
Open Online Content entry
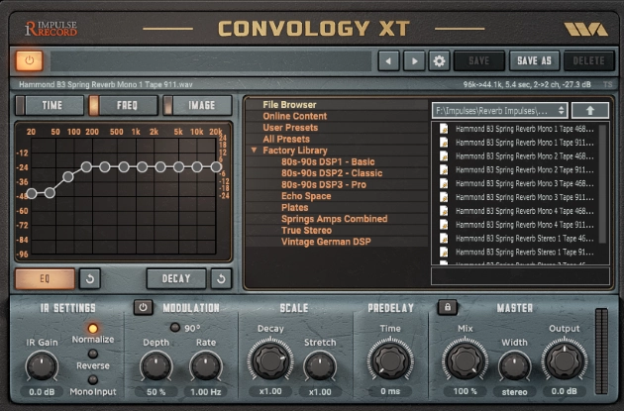295,116
